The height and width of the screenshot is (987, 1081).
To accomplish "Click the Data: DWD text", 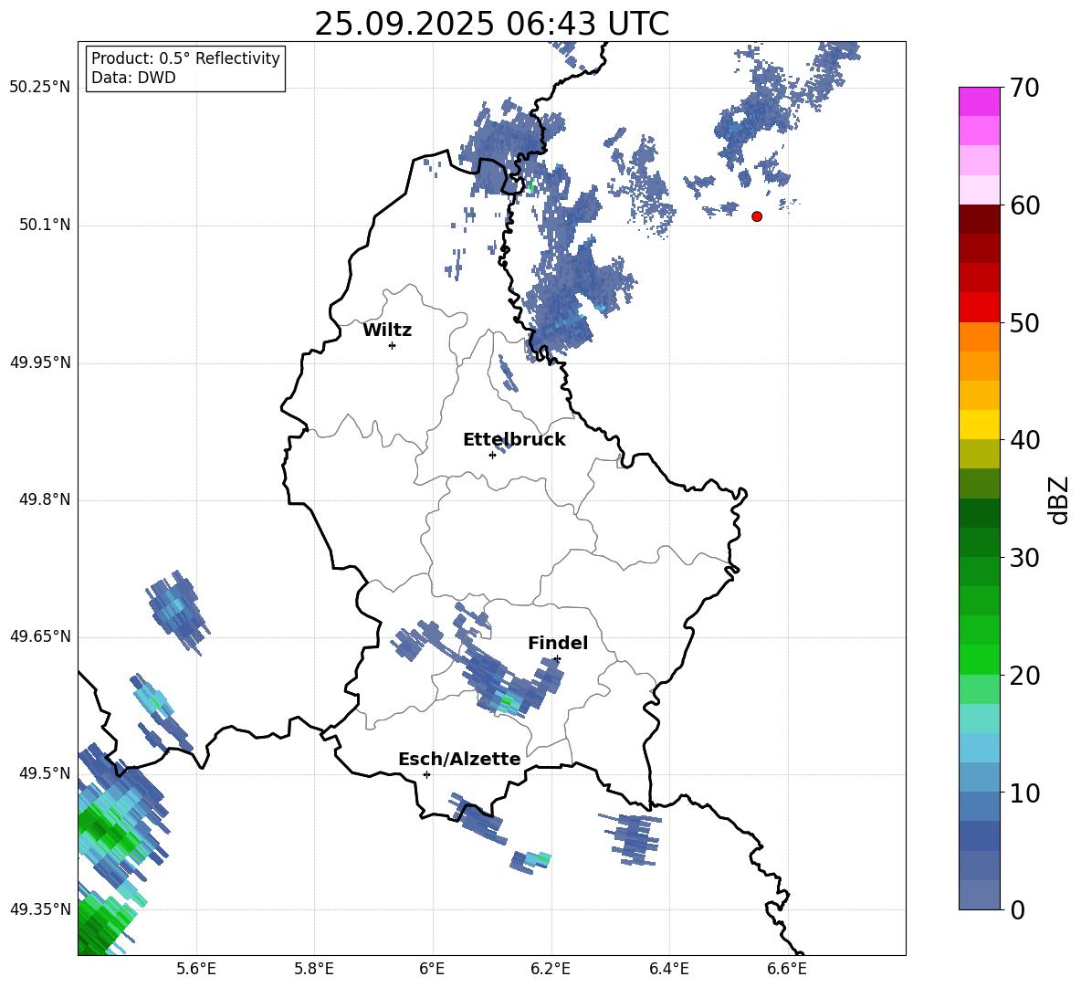I will [x=133, y=78].
